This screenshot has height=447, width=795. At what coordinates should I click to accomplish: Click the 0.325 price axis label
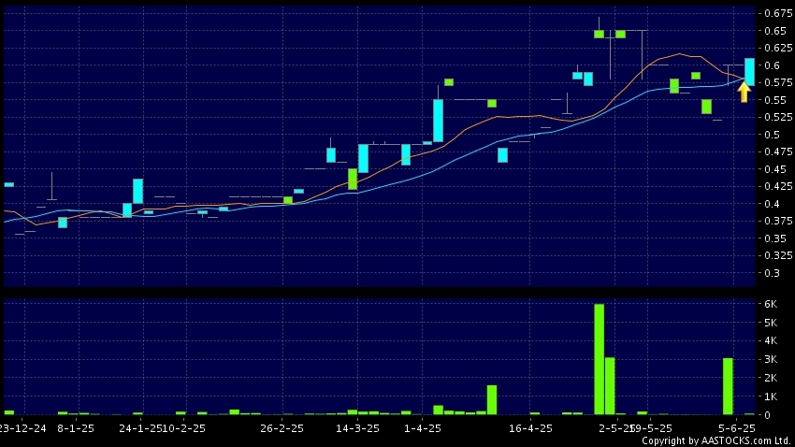tap(778, 255)
